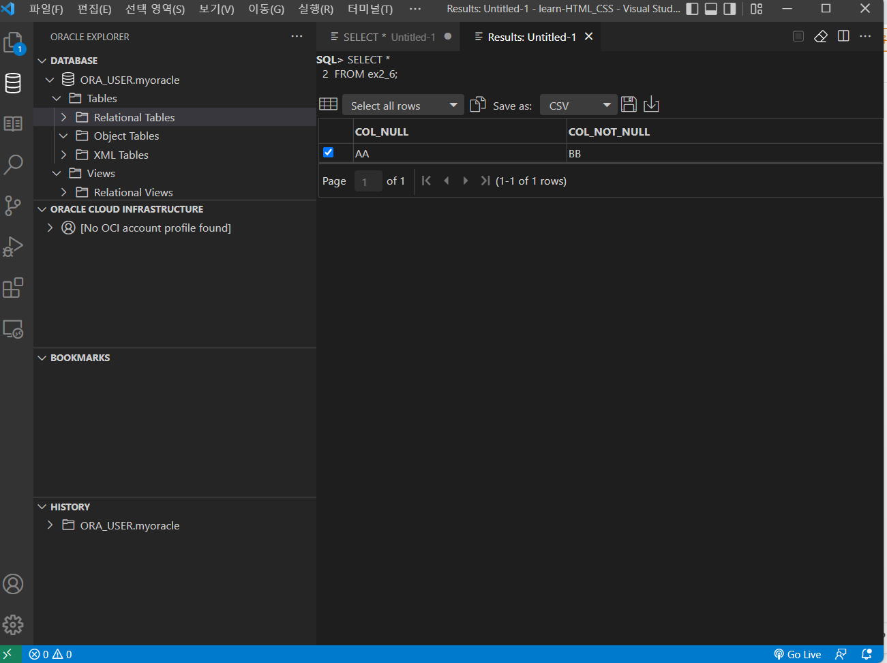
Task: Open the Run and Debug view
Action: coord(13,246)
